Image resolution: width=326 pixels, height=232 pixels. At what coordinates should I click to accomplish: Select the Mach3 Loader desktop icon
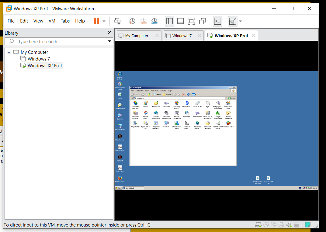(120, 137)
